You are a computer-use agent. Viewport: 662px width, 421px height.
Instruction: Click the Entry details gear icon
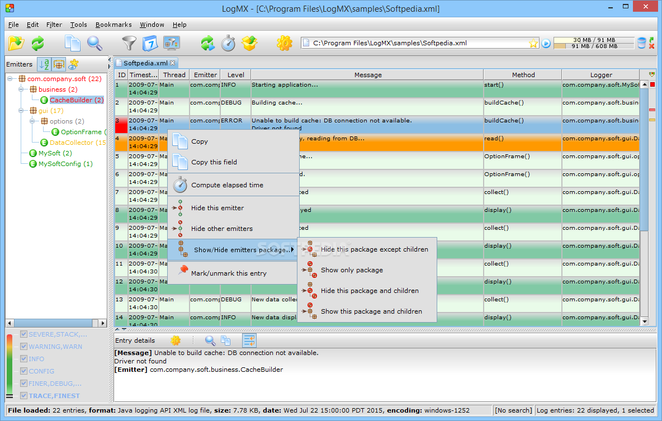[x=176, y=340]
